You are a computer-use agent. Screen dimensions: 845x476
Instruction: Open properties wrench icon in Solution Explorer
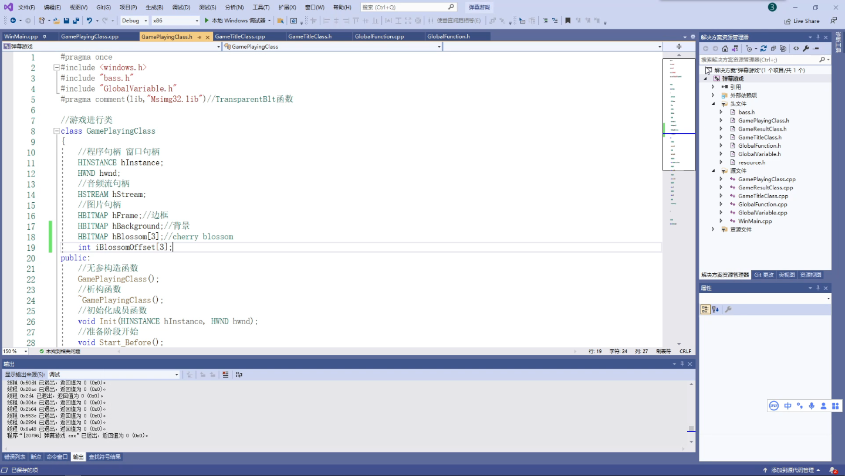coord(806,49)
